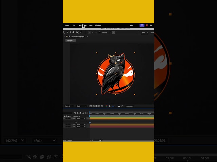The height and width of the screenshot is (162, 217).
Task: Open the Graph Editor icon
Action: point(86,113)
